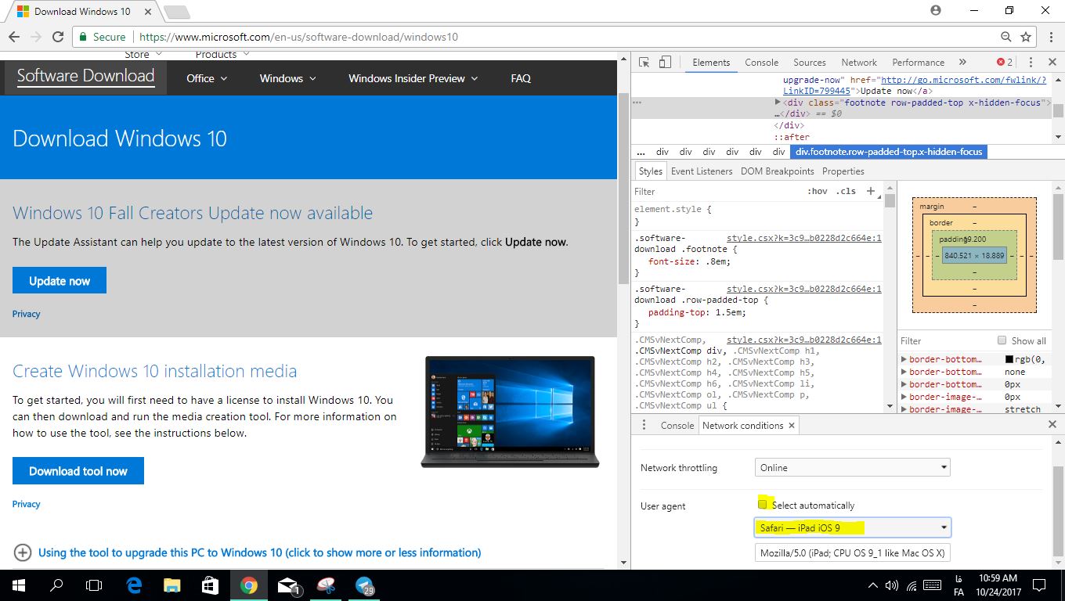Viewport: 1065px width, 601px height.
Task: Click the browser forward arrow
Action: pyautogui.click(x=35, y=37)
